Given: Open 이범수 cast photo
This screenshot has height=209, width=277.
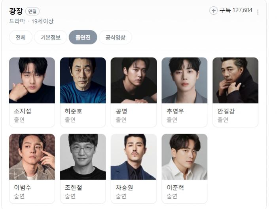Looking at the screenshot, I should pos(32,157).
